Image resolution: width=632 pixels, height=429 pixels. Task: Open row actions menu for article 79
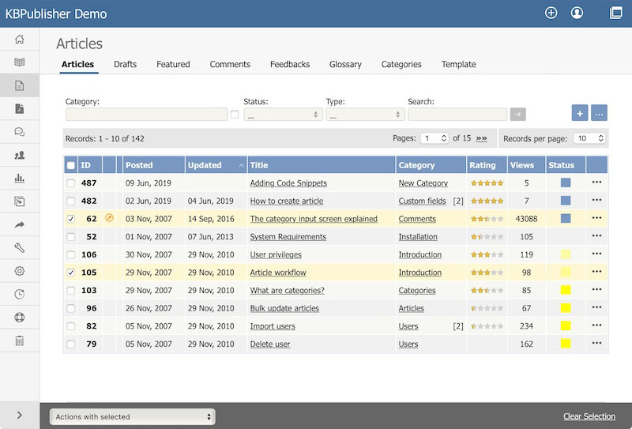pyautogui.click(x=596, y=343)
